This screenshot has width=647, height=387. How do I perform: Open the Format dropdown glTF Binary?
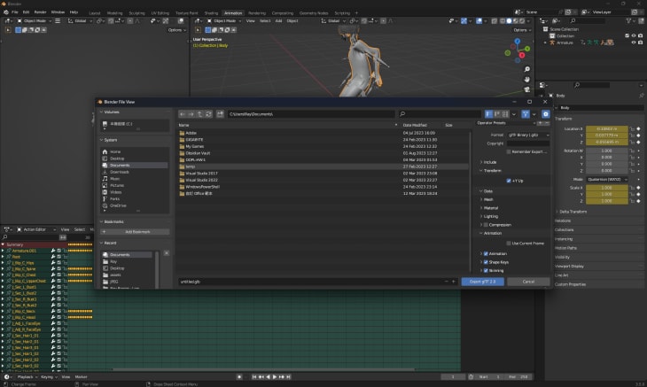tap(527, 134)
